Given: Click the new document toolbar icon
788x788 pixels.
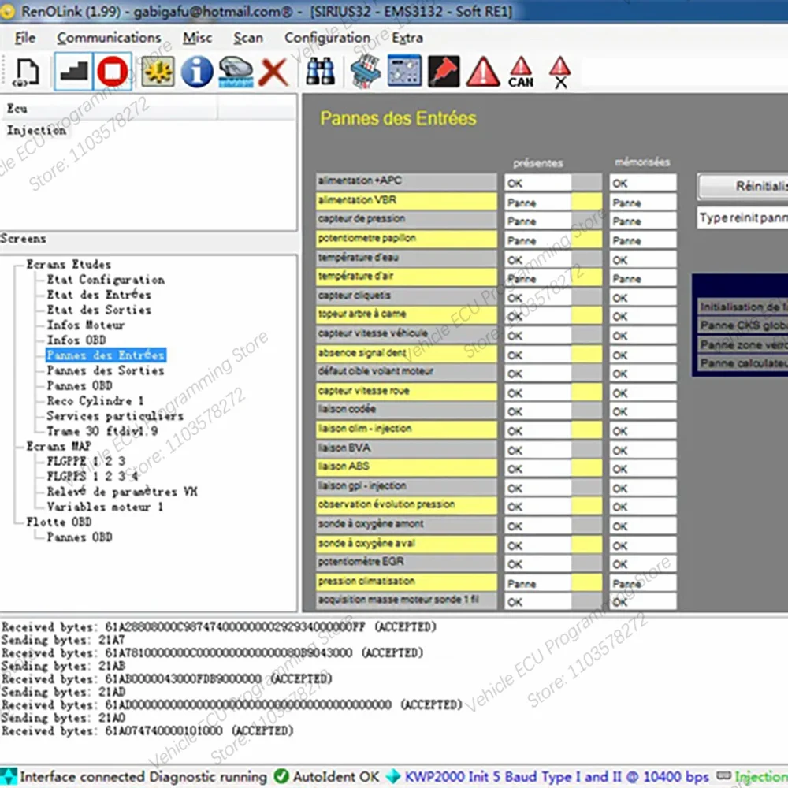Looking at the screenshot, I should pos(27,72).
